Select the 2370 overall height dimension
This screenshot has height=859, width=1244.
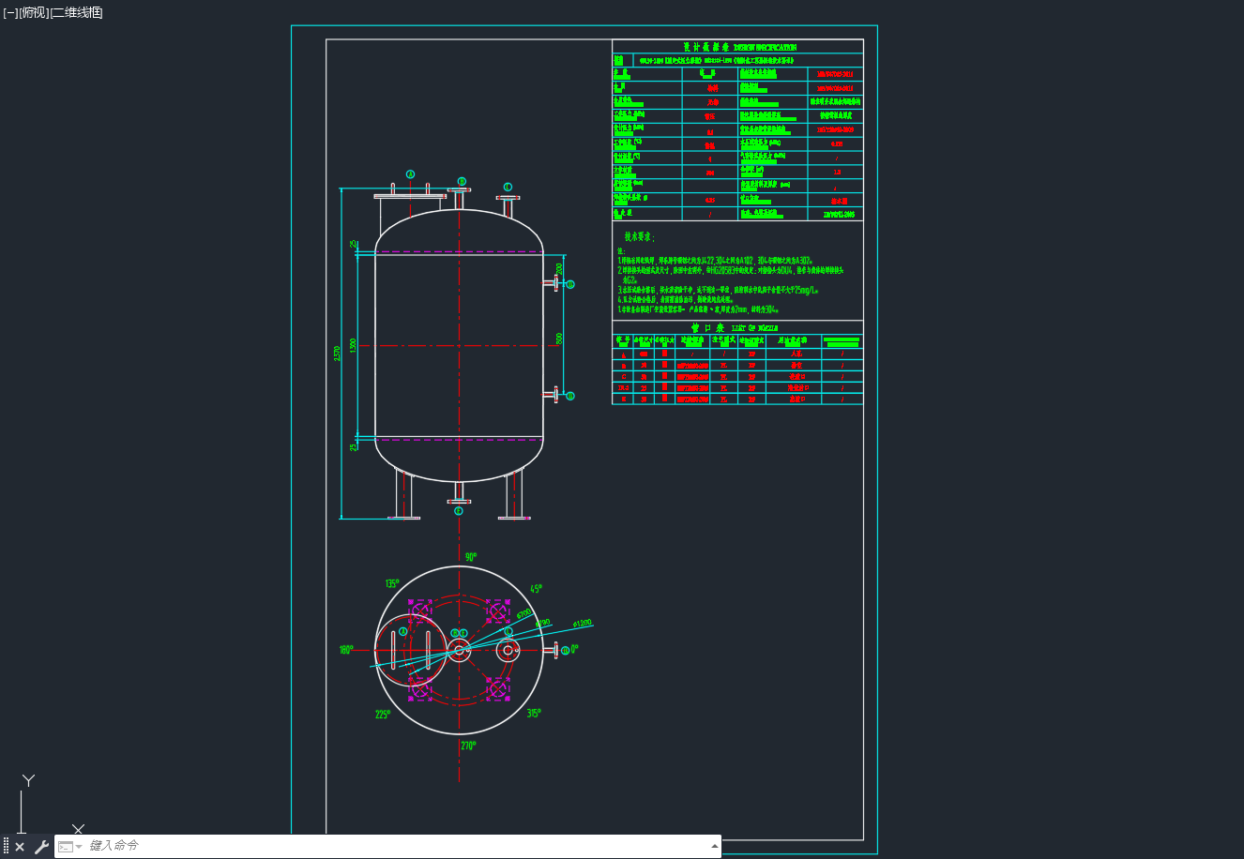pyautogui.click(x=338, y=354)
